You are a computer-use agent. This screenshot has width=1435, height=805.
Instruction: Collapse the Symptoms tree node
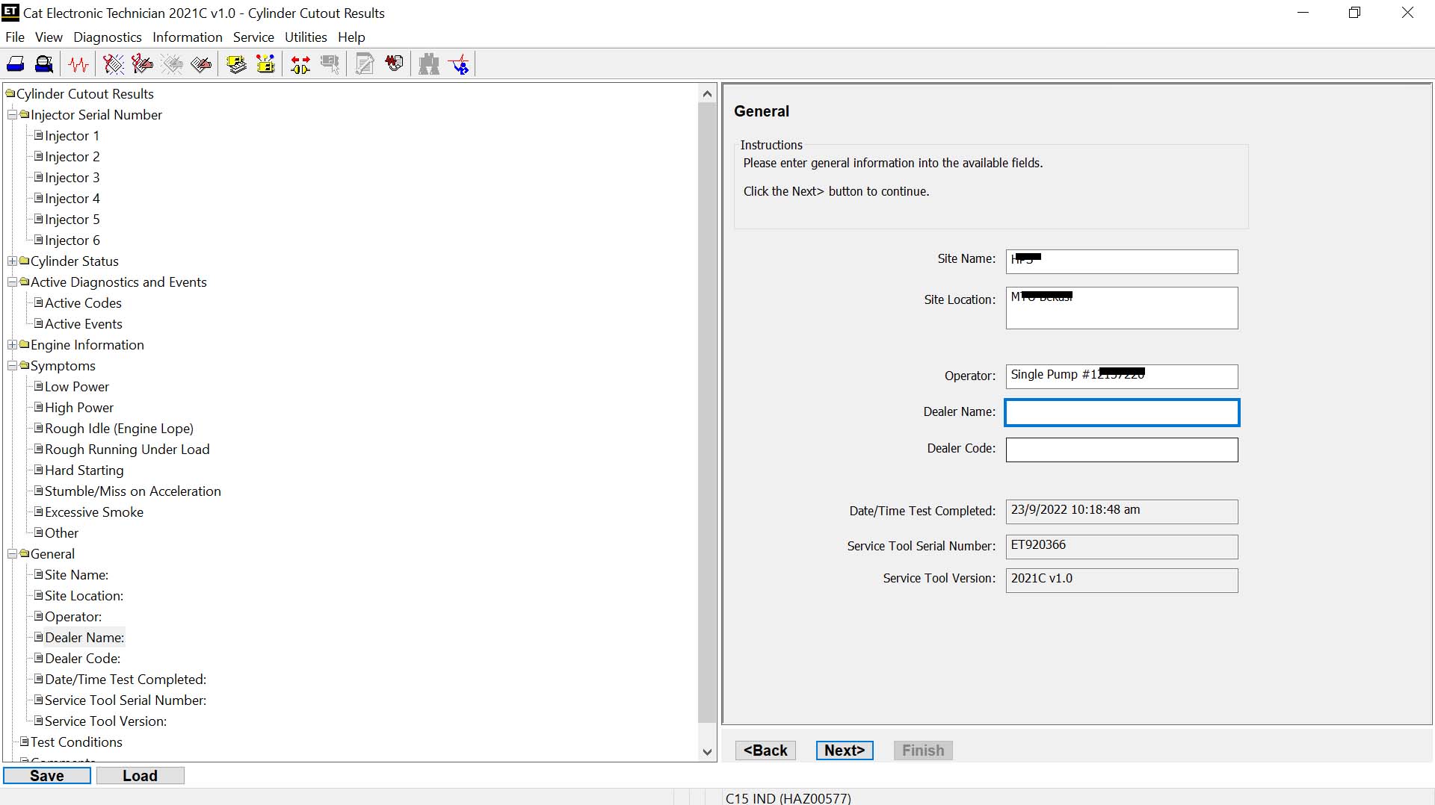pyautogui.click(x=12, y=365)
